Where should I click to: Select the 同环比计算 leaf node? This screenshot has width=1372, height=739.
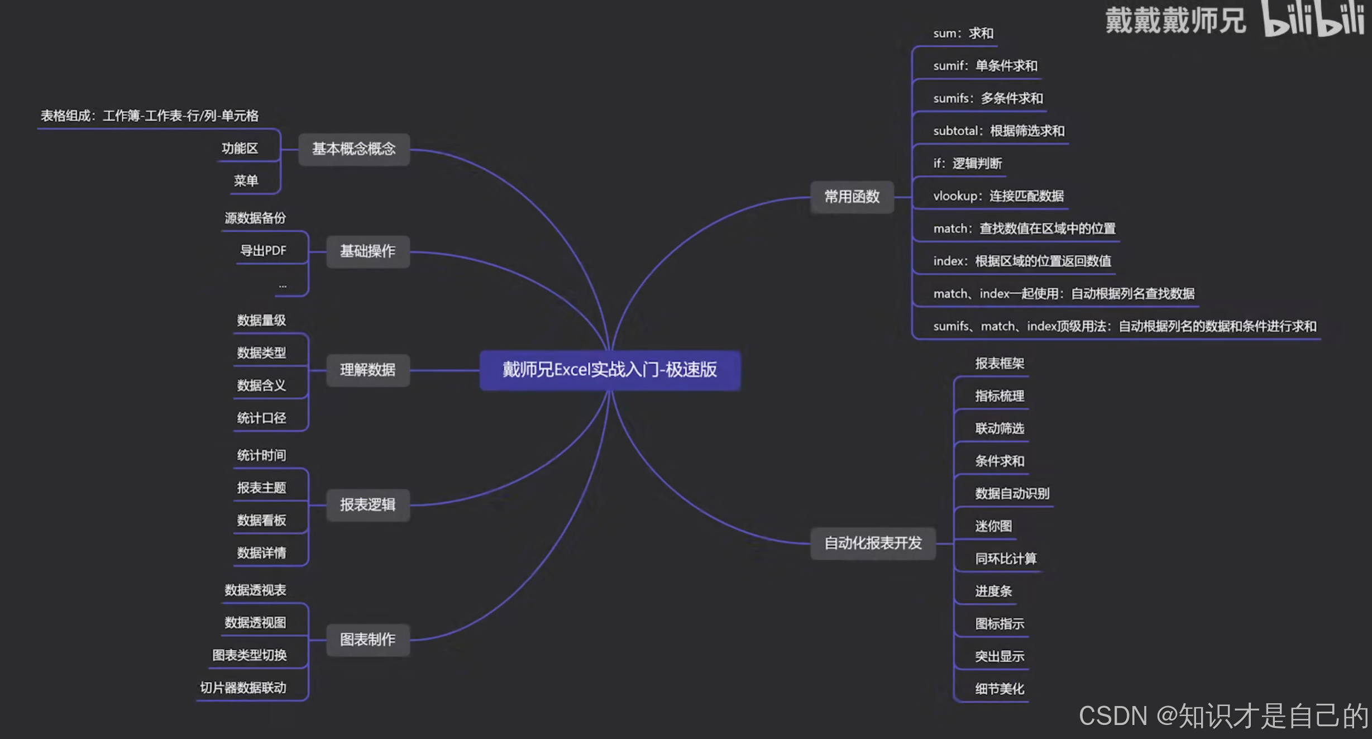pyautogui.click(x=1005, y=559)
